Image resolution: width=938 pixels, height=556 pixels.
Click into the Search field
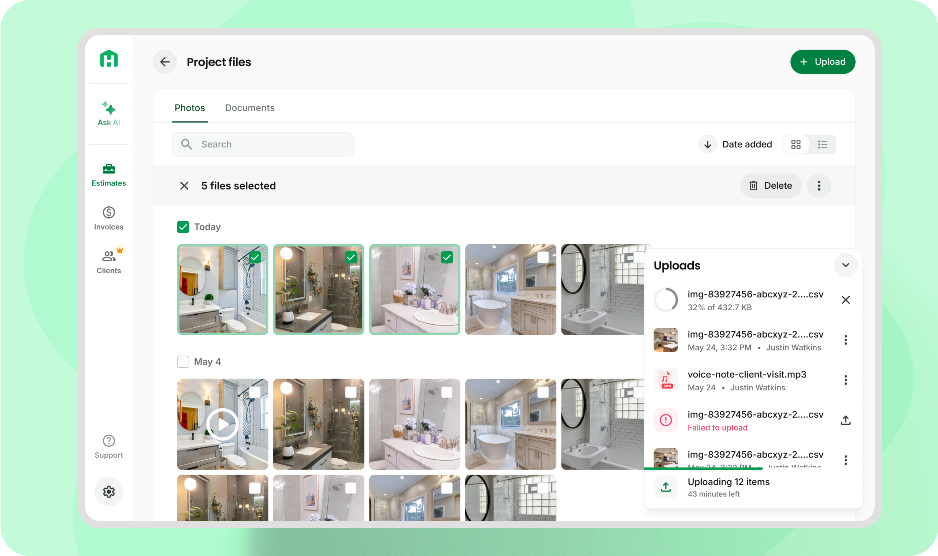(x=263, y=144)
